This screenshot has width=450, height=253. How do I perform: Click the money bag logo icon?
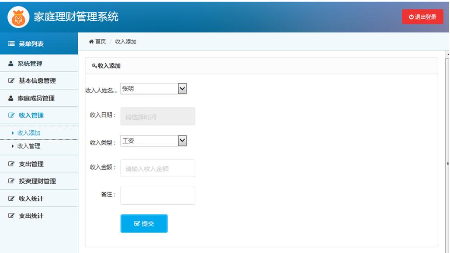(18, 17)
